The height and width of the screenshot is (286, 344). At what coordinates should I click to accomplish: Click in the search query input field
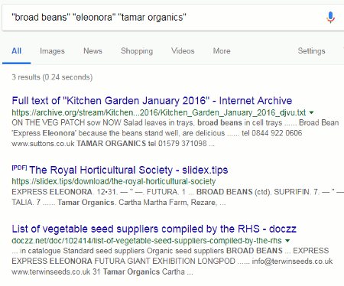click(x=163, y=18)
